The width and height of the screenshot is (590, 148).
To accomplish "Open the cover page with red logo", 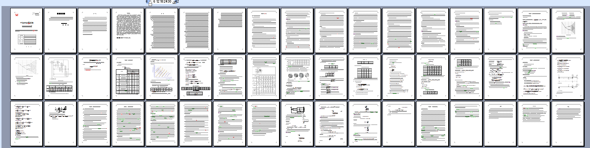I will 26,31.
